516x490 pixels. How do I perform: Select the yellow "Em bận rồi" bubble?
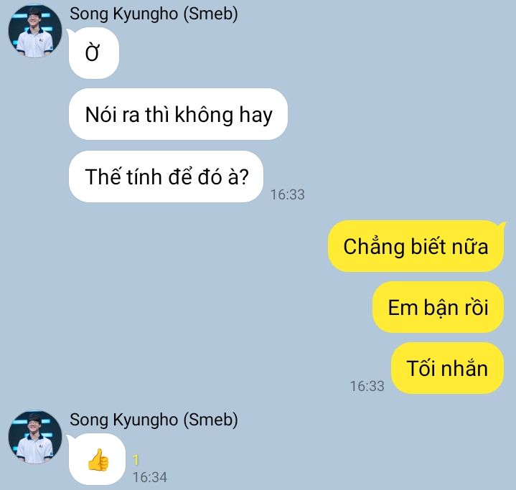pos(438,307)
